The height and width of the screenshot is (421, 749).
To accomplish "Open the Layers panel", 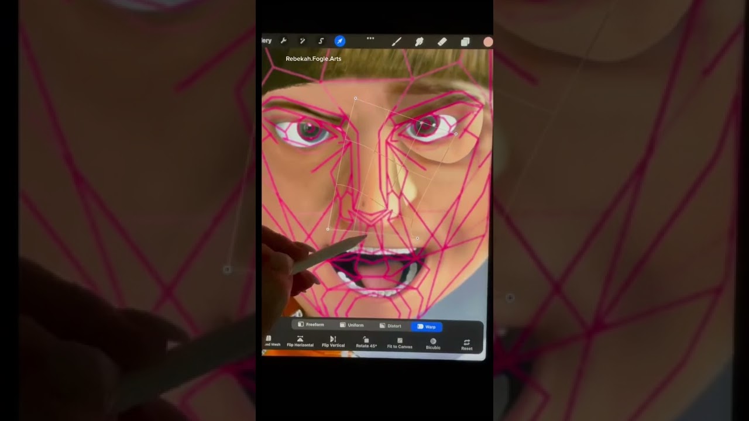I will click(x=465, y=42).
